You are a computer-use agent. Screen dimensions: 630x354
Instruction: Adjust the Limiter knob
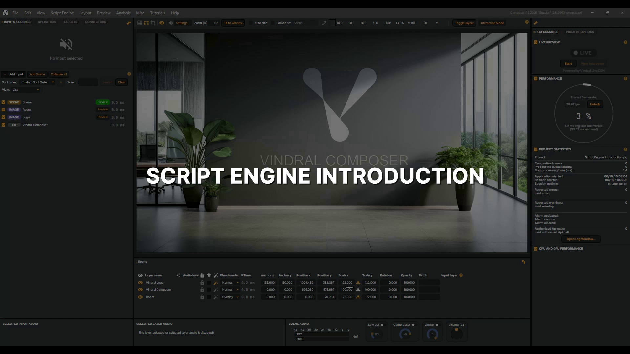[432, 334]
